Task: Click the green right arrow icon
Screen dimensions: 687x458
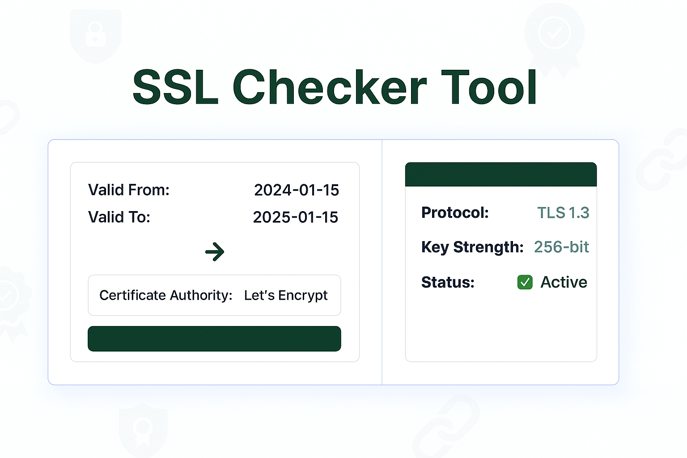Action: pos(215,252)
